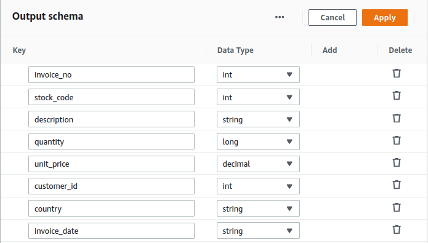Open data type dropdown for quantity
Screen dimensions: 428x243
(258, 141)
